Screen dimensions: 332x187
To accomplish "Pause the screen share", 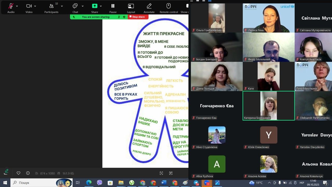I will click(113, 6).
